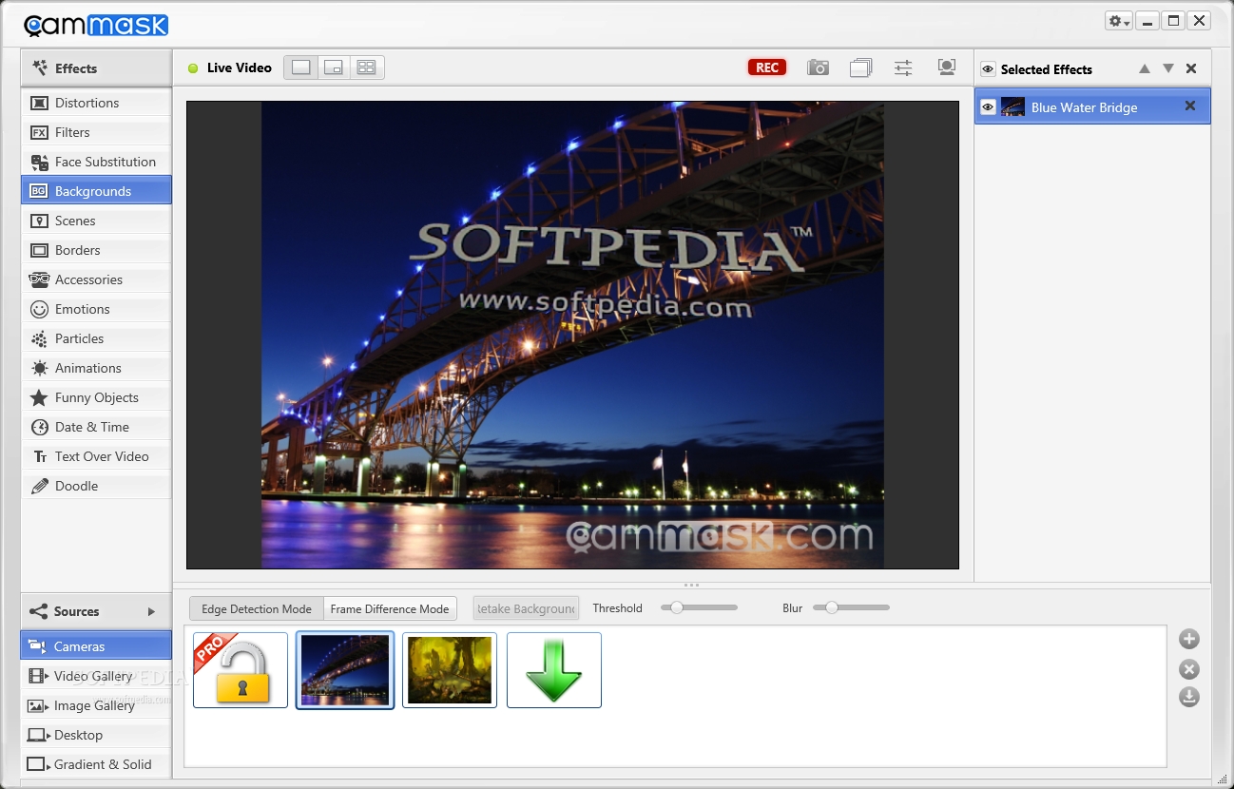Select the Desktop source
The height and width of the screenshot is (789, 1234).
[96, 735]
